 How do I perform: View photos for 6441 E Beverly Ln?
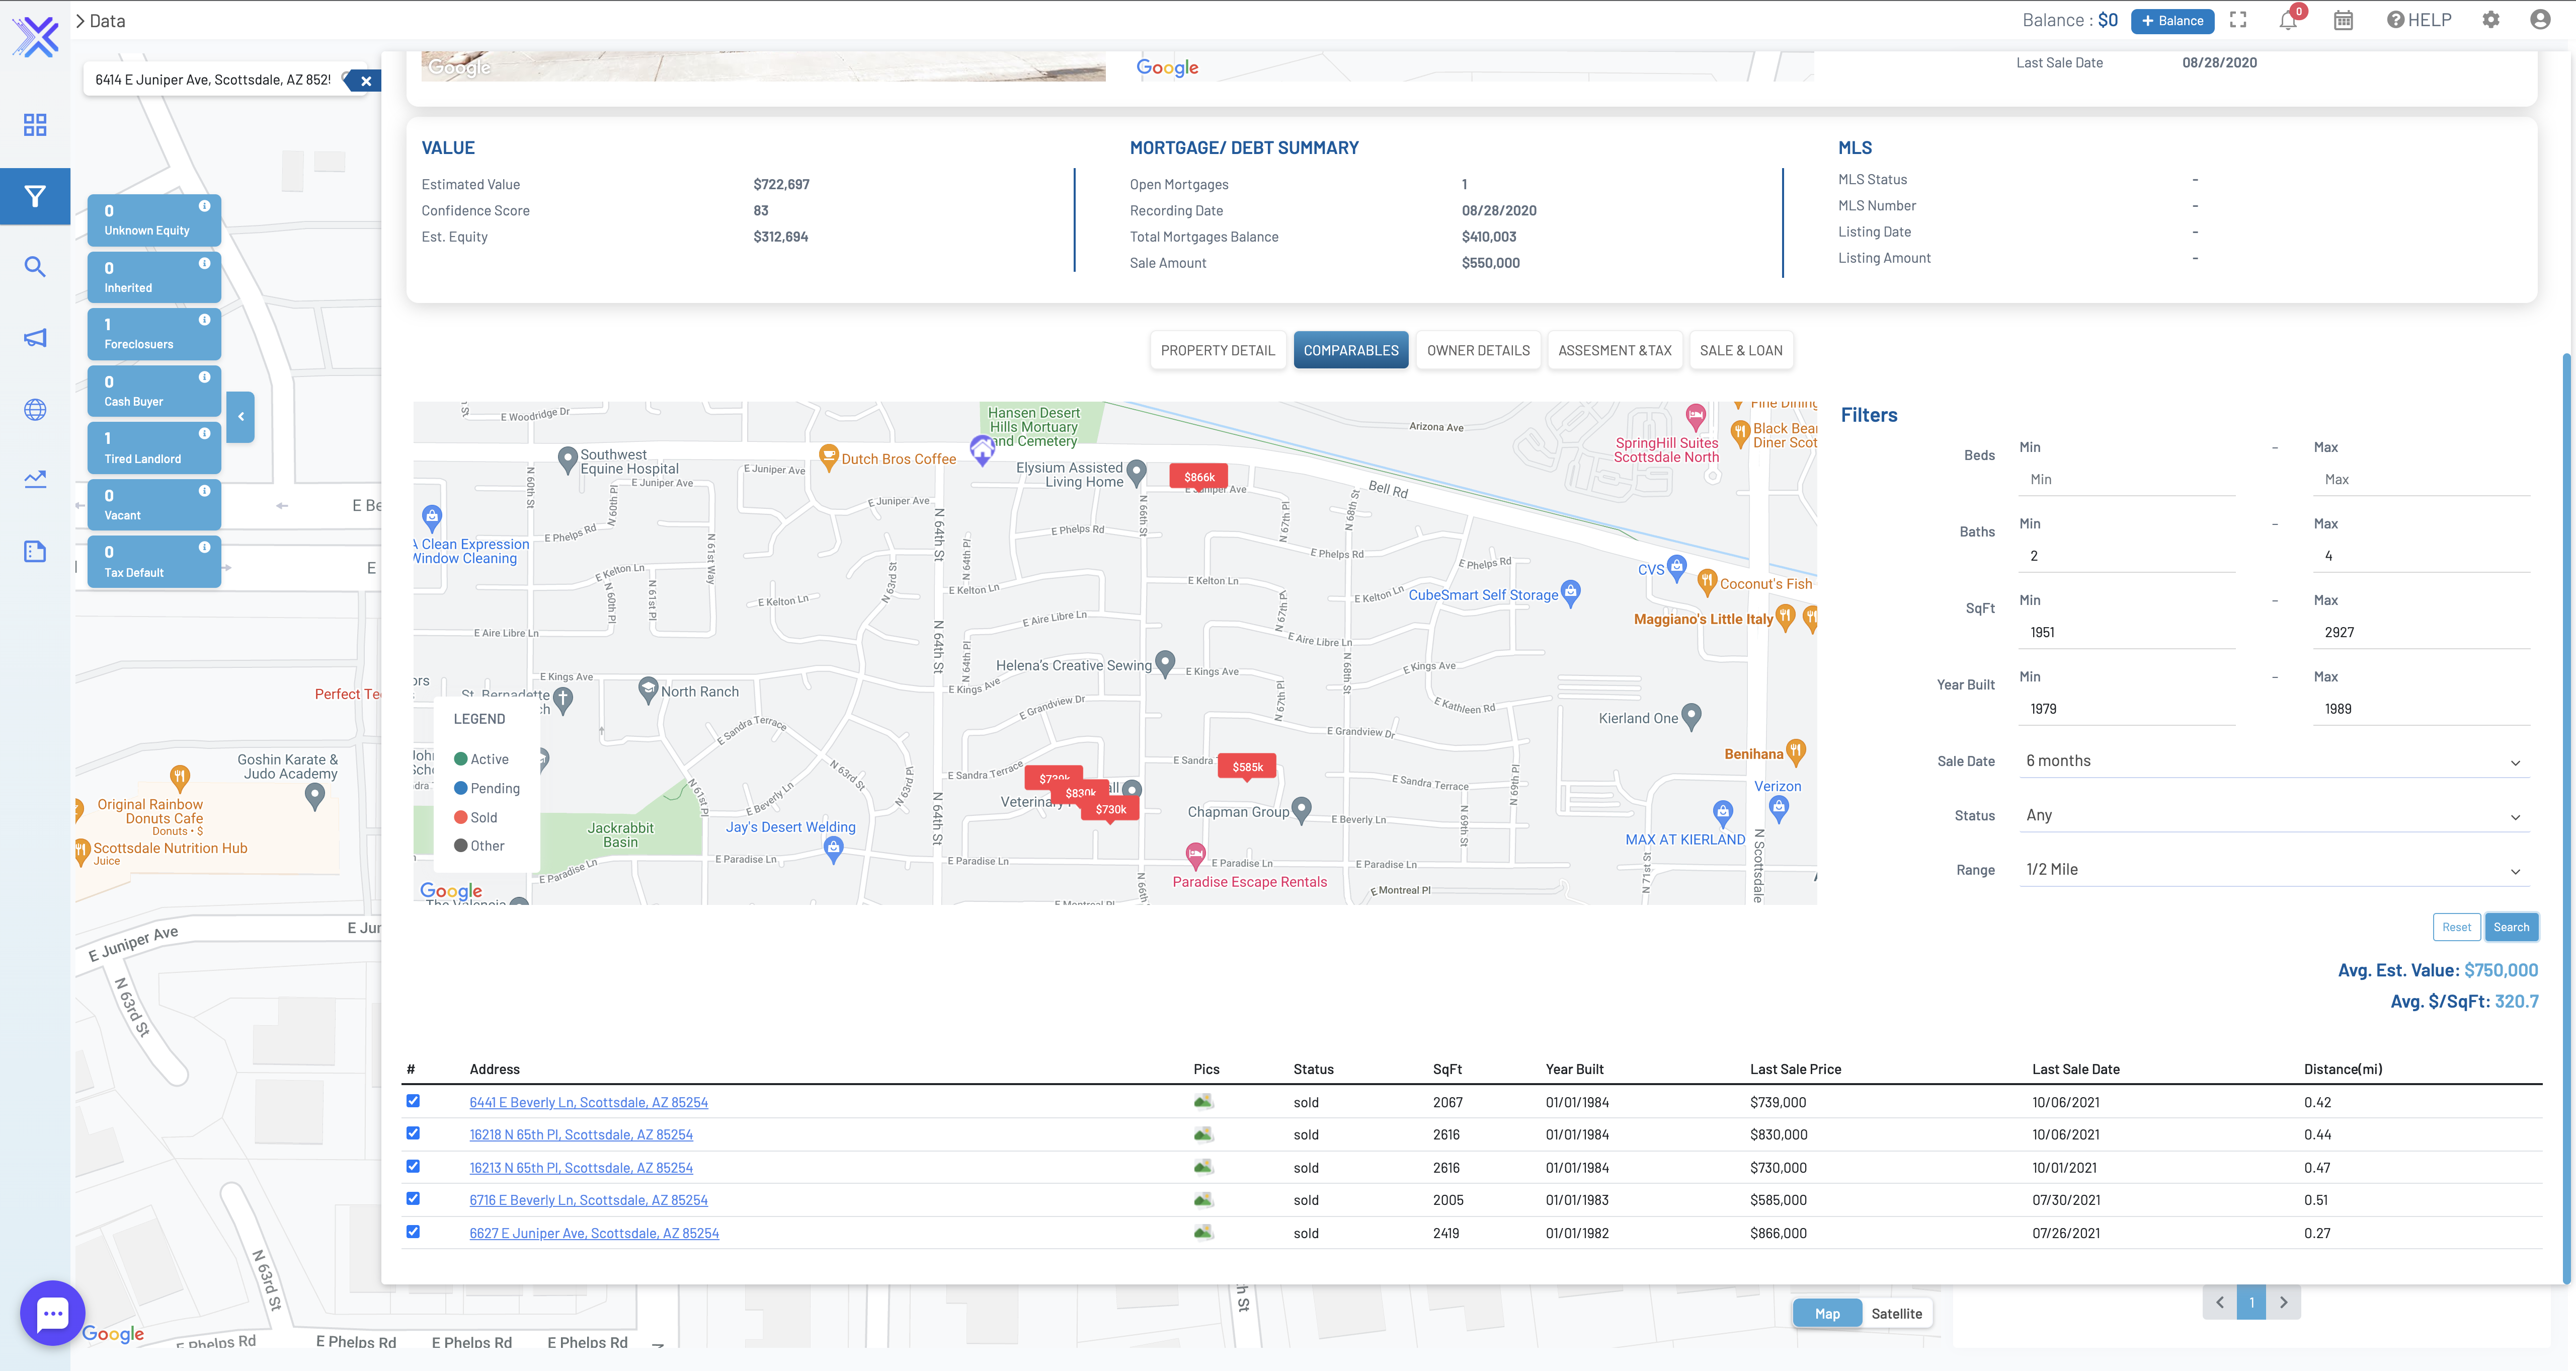(x=1203, y=1101)
